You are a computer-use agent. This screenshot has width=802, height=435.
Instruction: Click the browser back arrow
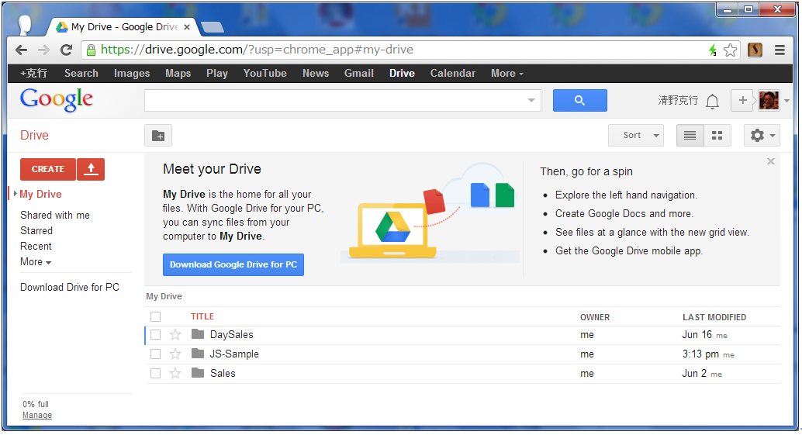pos(21,50)
